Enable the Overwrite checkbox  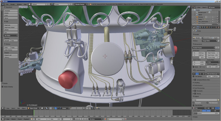point(194,102)
